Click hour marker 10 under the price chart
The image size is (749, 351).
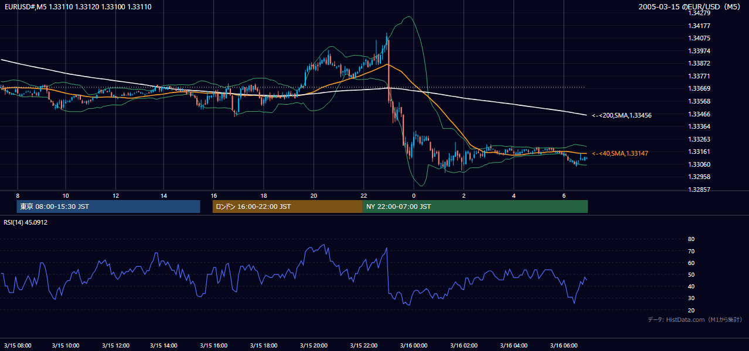tap(66, 195)
